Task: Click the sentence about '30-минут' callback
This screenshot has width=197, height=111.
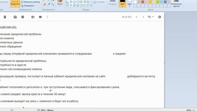Action: point(33,94)
